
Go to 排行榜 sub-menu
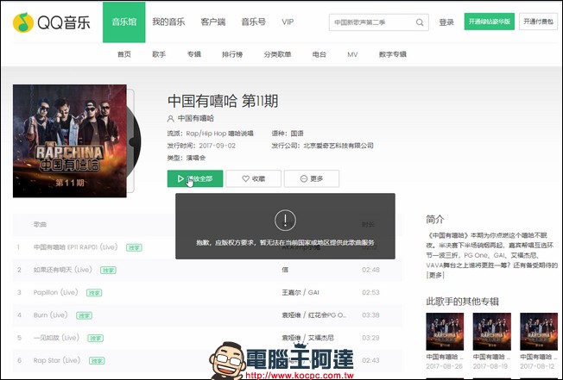[x=232, y=54]
